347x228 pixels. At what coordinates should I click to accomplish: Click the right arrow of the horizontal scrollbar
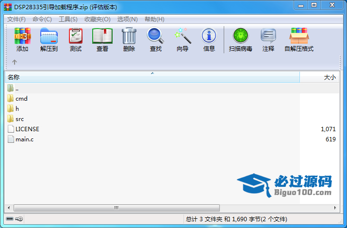(335, 208)
